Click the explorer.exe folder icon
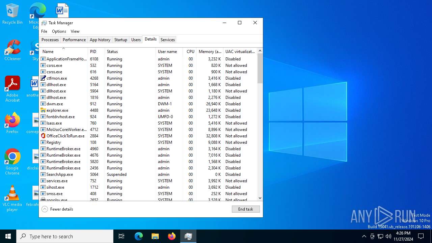Viewport: 432px width, 243px height. (43, 110)
